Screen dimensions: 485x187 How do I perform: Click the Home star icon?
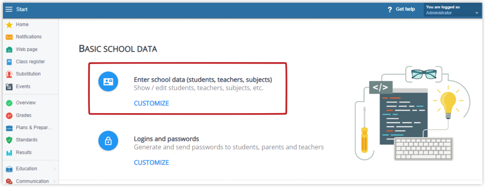click(x=9, y=25)
